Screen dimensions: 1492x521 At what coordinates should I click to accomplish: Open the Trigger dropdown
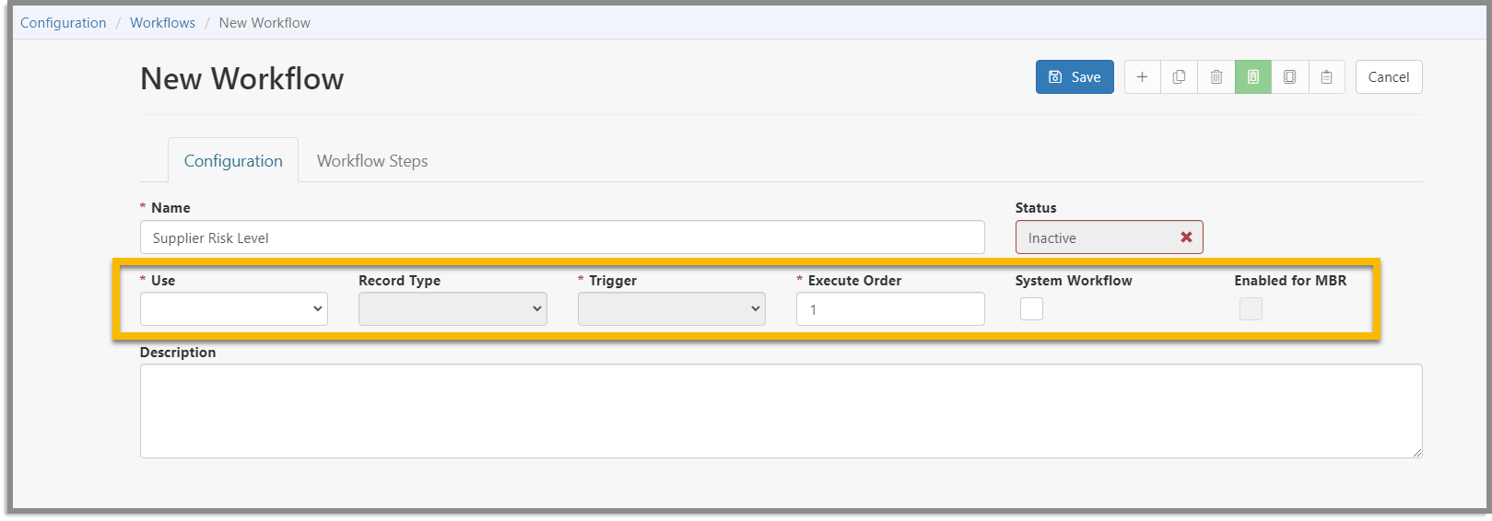click(672, 309)
